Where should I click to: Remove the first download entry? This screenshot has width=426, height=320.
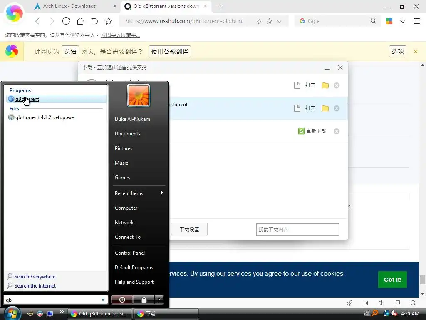click(337, 85)
